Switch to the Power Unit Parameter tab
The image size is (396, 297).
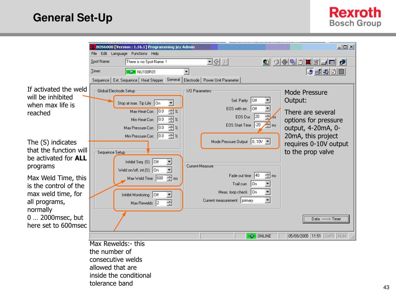(x=221, y=80)
